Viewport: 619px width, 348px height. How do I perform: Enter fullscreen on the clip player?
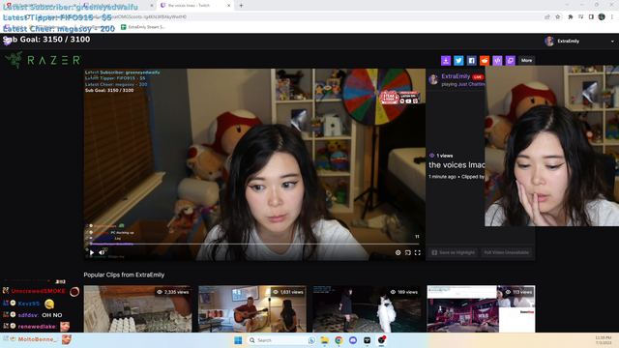[x=417, y=252]
